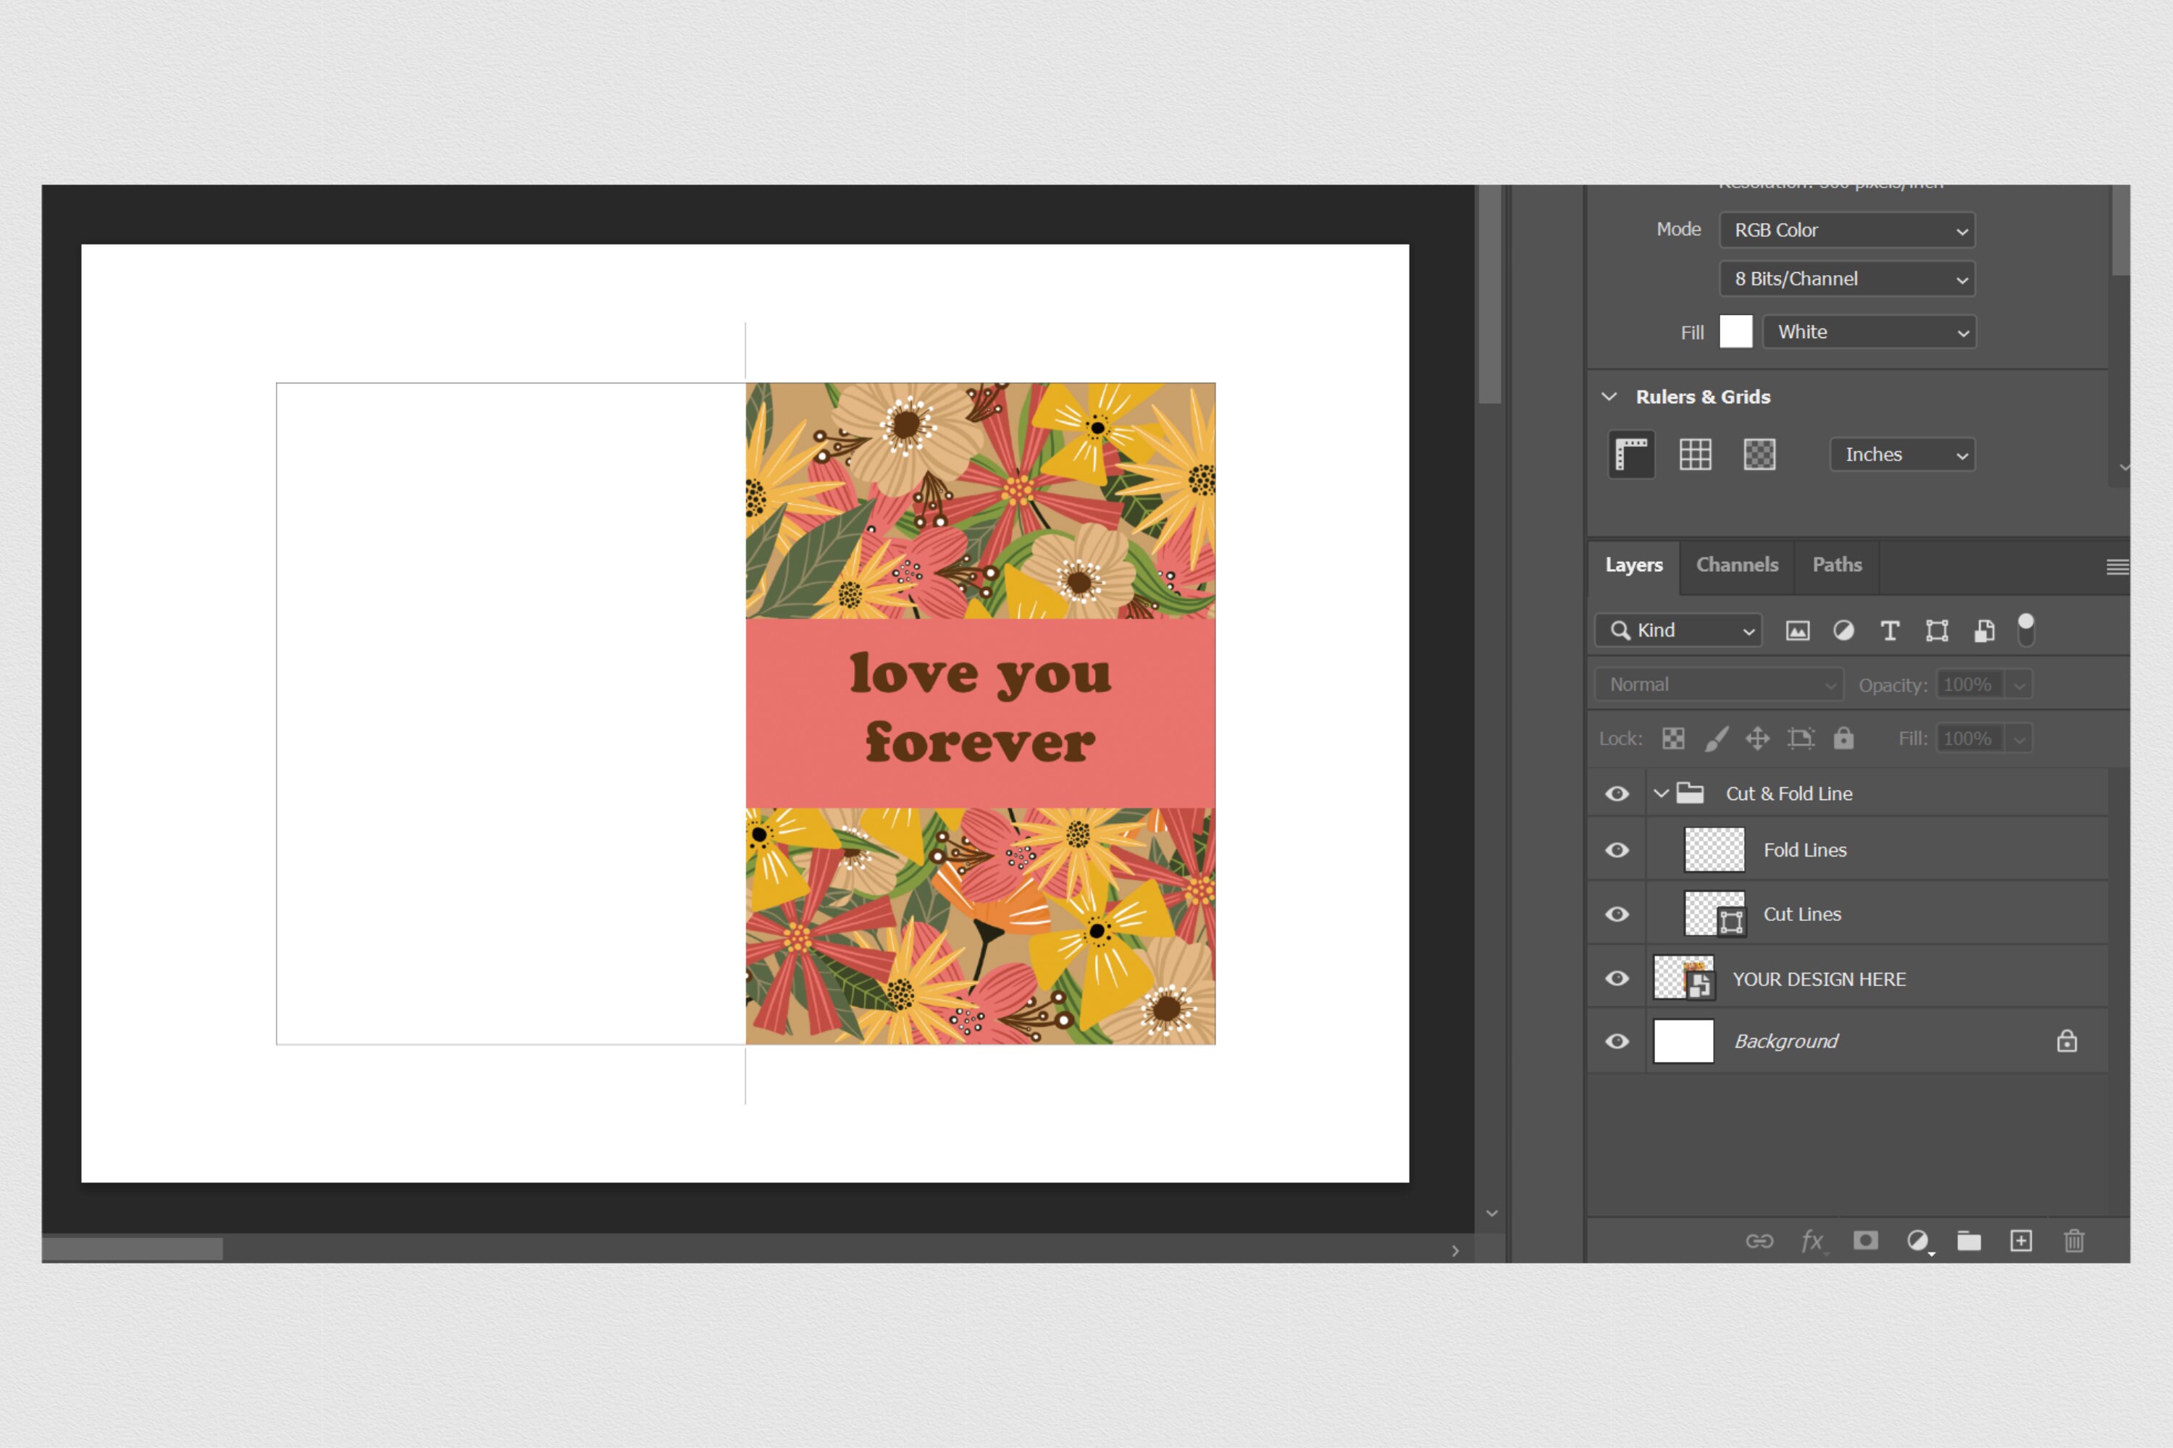Change units via the Inches dropdown
The height and width of the screenshot is (1448, 2173).
tap(1901, 455)
